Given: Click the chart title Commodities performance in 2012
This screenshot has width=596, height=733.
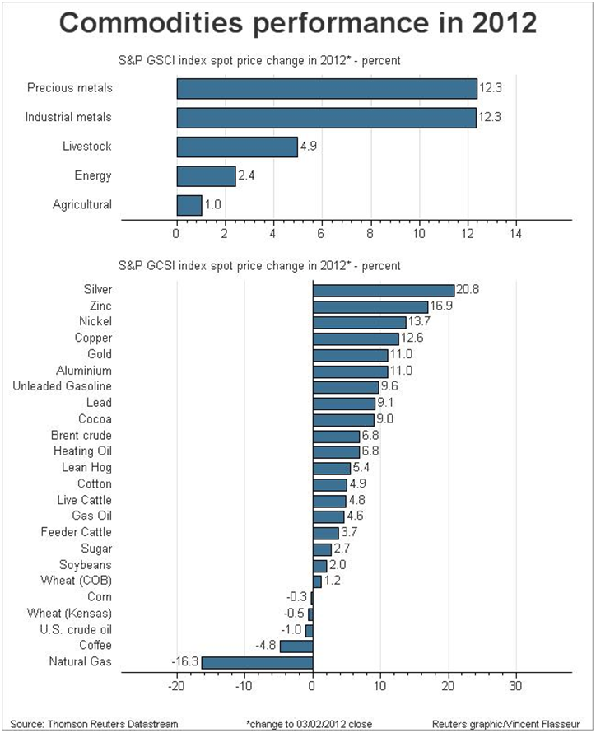Looking at the screenshot, I should [x=298, y=23].
